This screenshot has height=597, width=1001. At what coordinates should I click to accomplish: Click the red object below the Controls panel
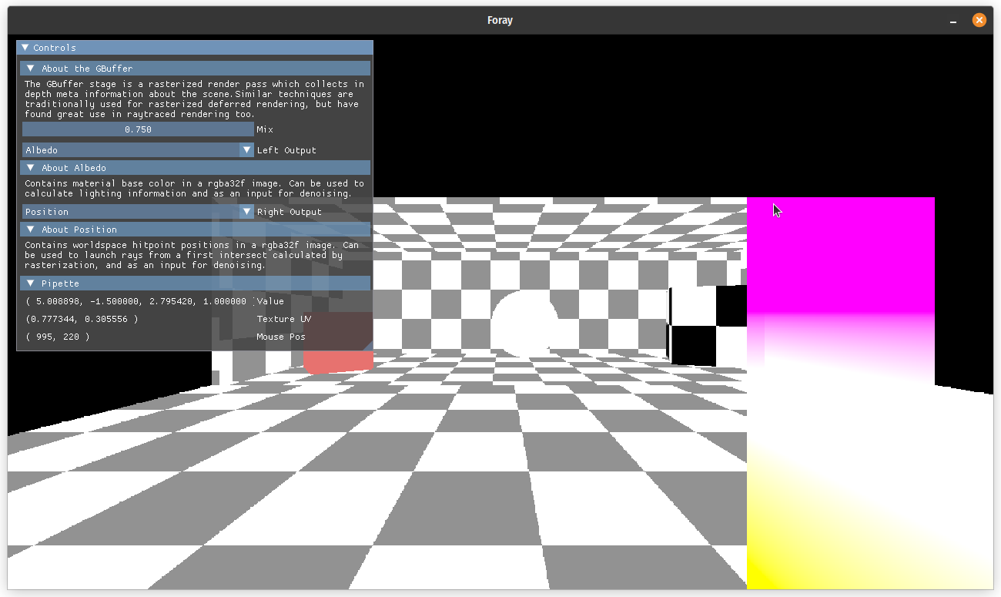(339, 362)
